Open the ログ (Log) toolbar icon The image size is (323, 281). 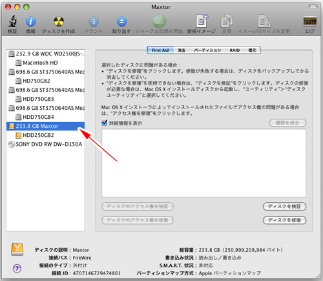[310, 21]
